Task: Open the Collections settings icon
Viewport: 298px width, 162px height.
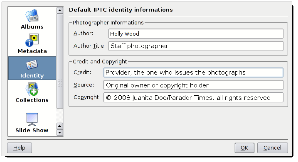Action: pos(32,89)
